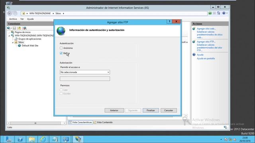Viewport: 255px width, 143px height.
Task: Click the IIS back navigation arrow
Action: [x=10, y=14]
